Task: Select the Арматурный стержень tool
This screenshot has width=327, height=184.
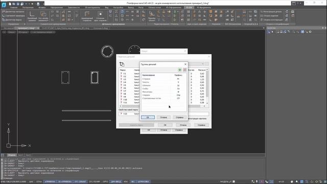Action: tap(87, 16)
